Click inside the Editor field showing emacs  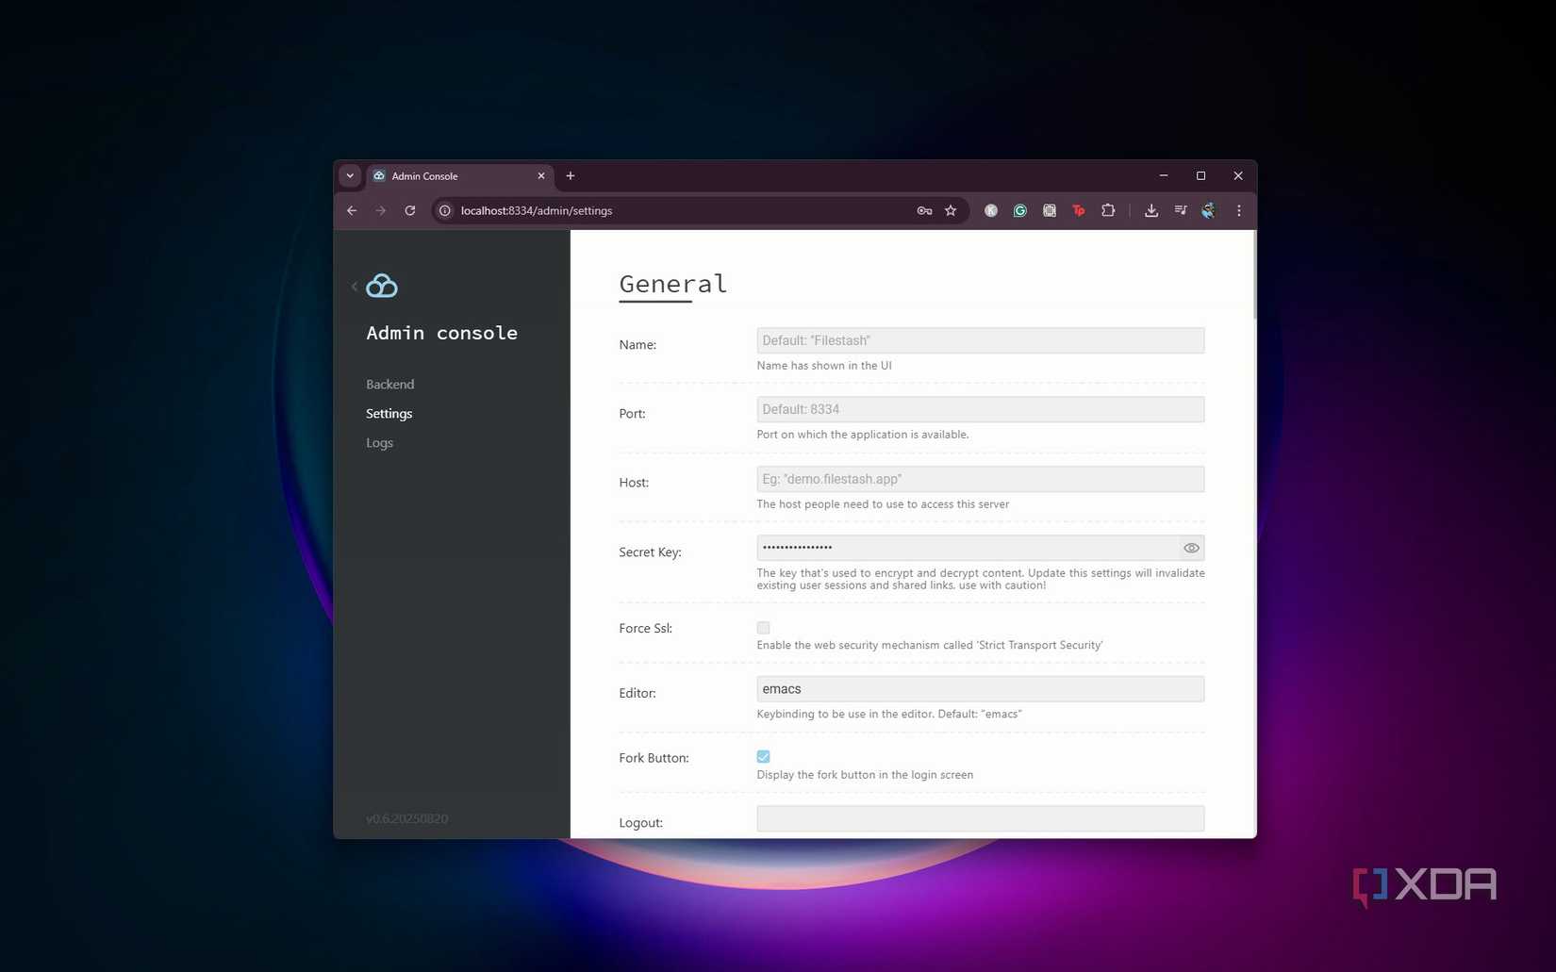click(x=980, y=688)
